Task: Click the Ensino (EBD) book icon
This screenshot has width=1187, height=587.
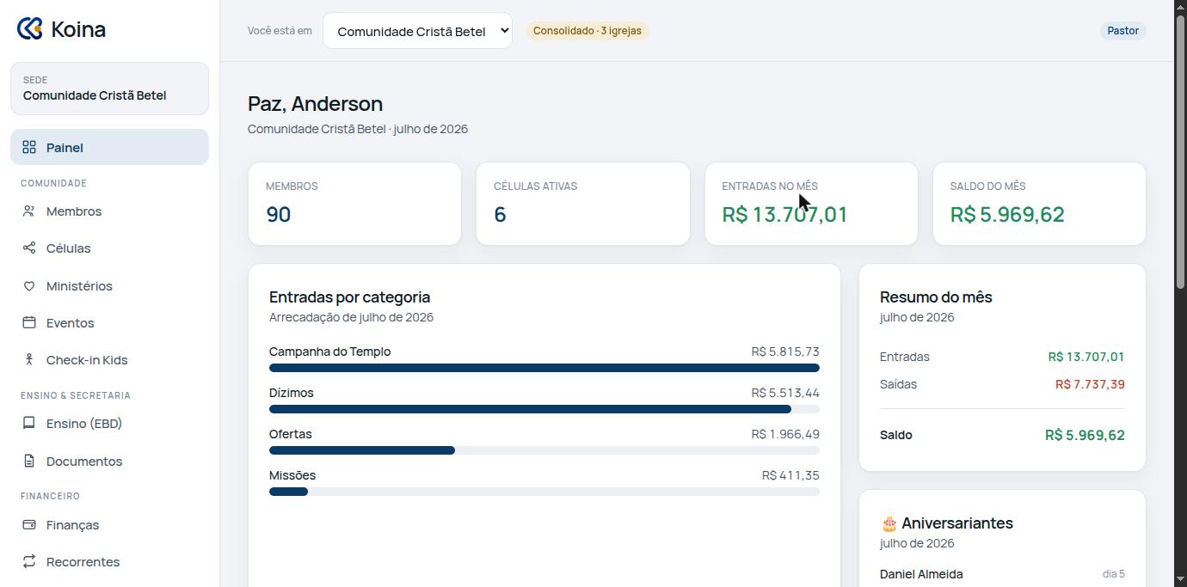Action: click(x=29, y=423)
